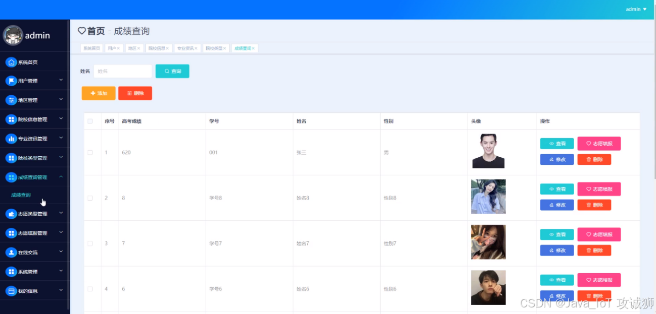Click the 用户管理 flag icon
The image size is (656, 314).
tap(11, 81)
